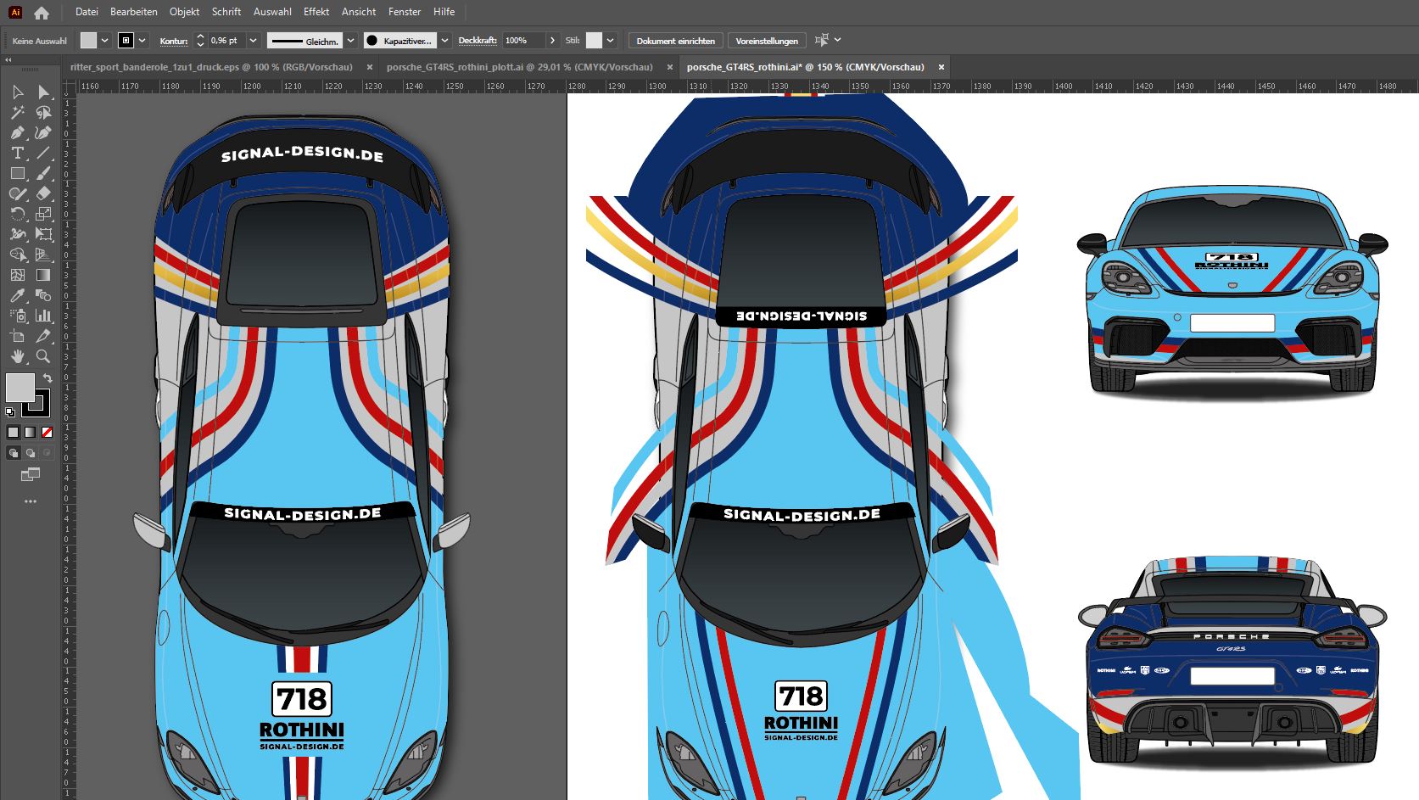Open the Bearbeiten menu
The width and height of the screenshot is (1419, 800).
coord(134,12)
